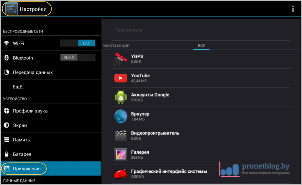The image size is (302, 185).
Task: Go to Экран display settings
Action: tap(20, 125)
